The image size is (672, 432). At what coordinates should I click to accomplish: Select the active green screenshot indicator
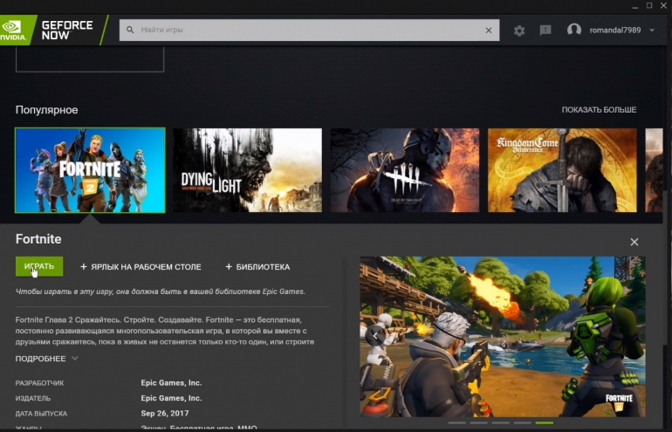point(545,423)
